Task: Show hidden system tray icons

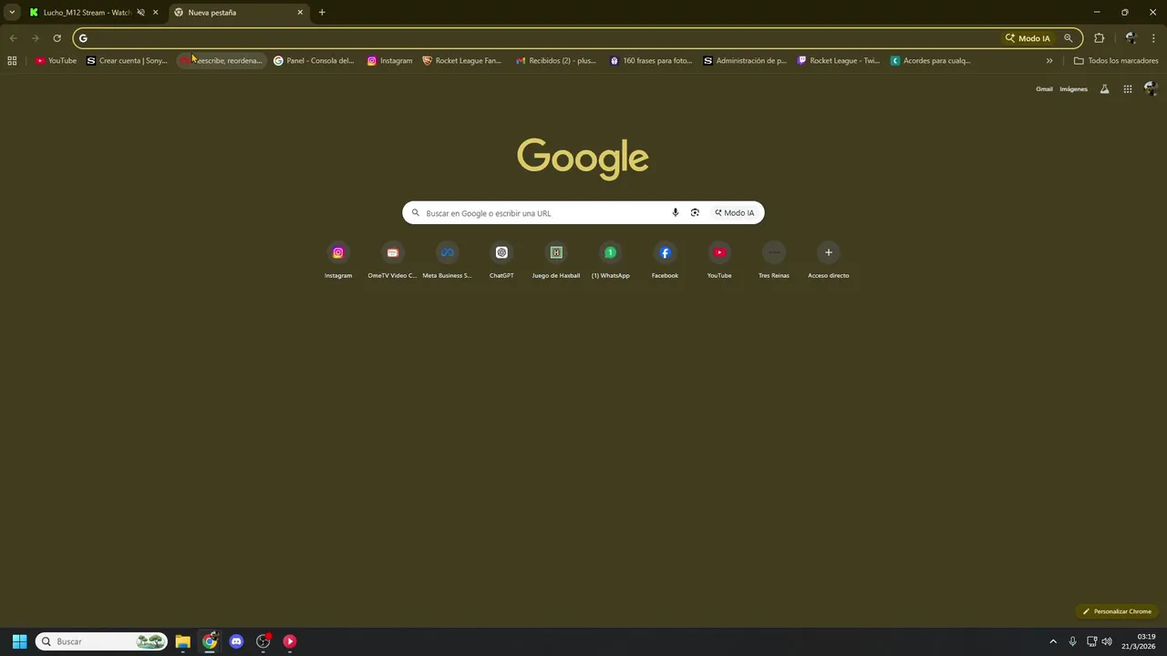Action: click(x=1053, y=641)
